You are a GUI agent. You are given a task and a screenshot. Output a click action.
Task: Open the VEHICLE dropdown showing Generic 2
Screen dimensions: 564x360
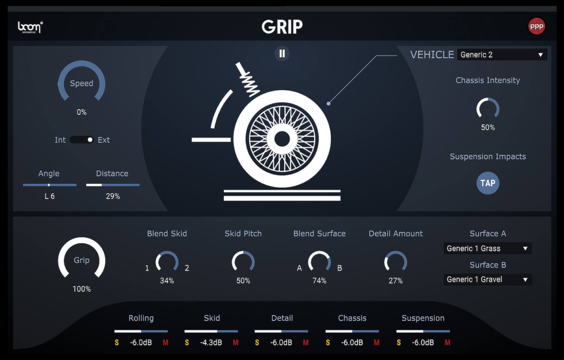(502, 55)
